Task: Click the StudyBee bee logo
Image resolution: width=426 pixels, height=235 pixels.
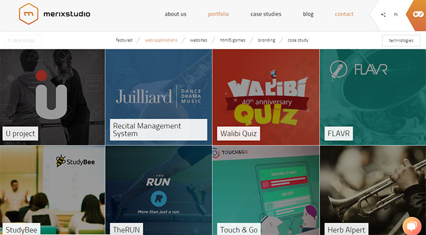Action: click(x=61, y=162)
